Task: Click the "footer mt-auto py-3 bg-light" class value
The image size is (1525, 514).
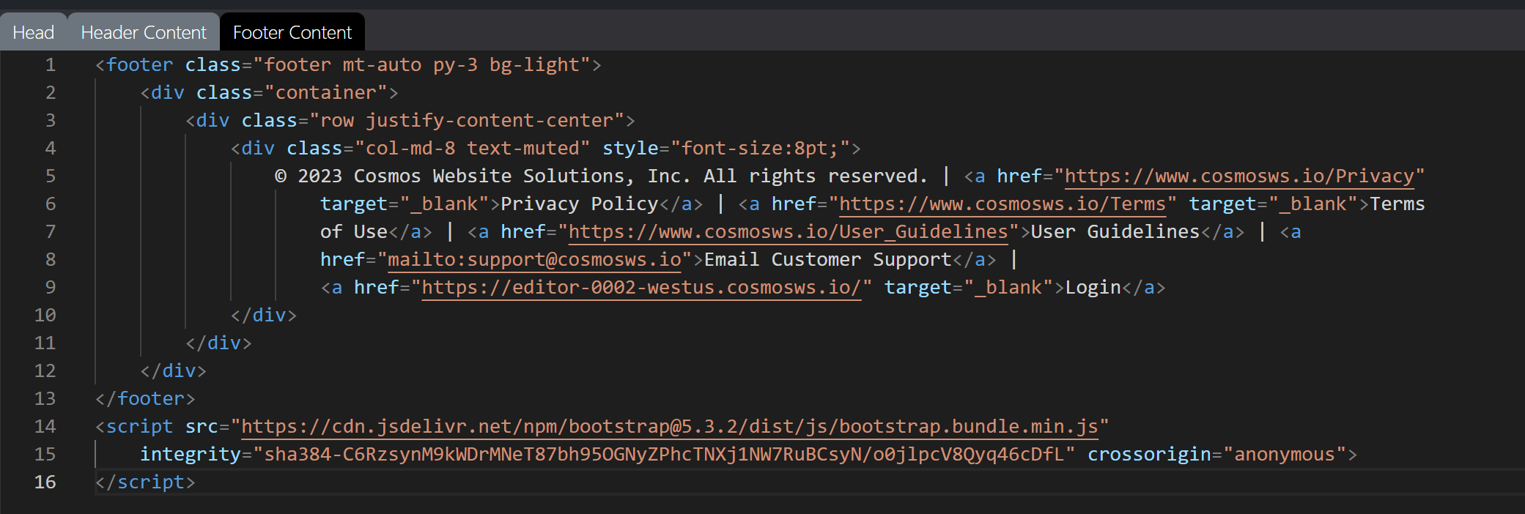Action: coord(421,64)
